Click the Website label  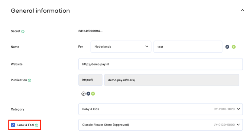17,64
